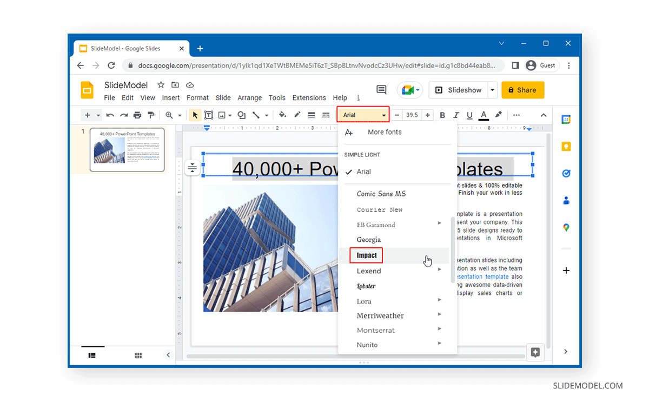Click the border color pencil
Viewport: 649px width, 402px height.
(x=297, y=115)
